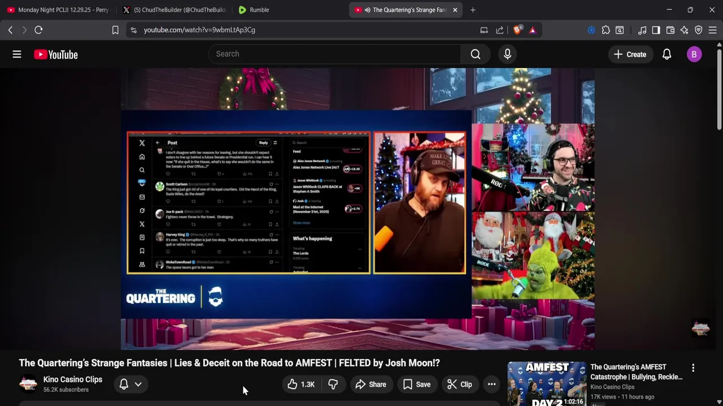Open Brave main menu hamburger
The height and width of the screenshot is (406, 723).
(713, 30)
